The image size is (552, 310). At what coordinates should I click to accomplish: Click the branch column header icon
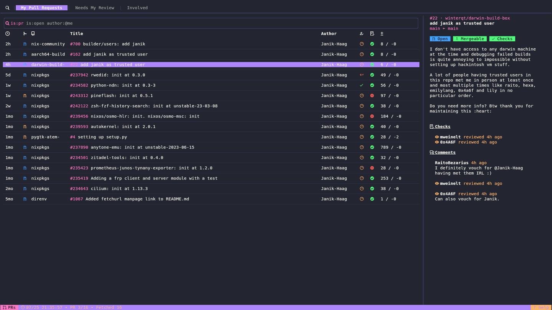25,34
